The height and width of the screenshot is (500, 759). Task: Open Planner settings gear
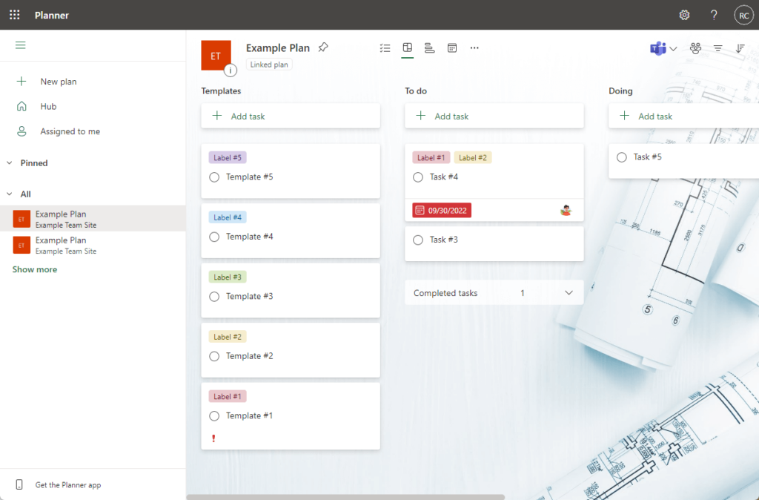pyautogui.click(x=684, y=15)
